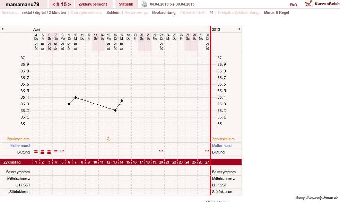
Task: Click the rektal / digital / 3 Minuten value
Action: [x=44, y=12]
